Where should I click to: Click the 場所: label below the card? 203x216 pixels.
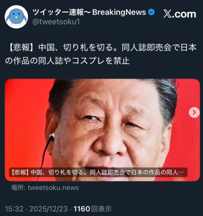18,188
